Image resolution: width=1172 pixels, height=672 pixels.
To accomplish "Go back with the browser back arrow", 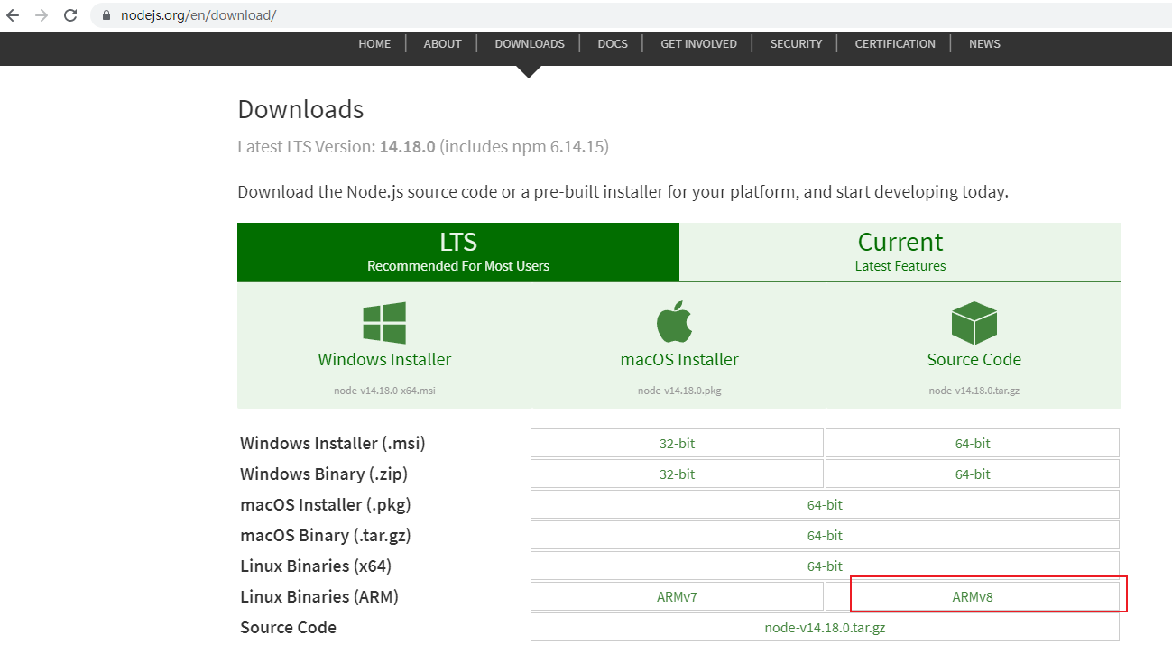I will pos(13,15).
